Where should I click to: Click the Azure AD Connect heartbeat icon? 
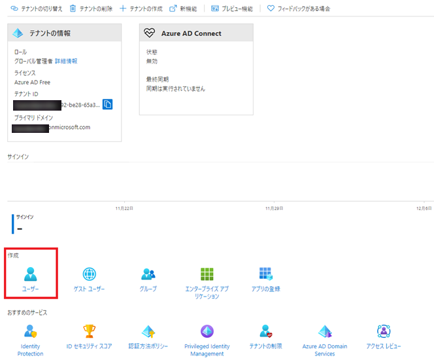tap(150, 33)
